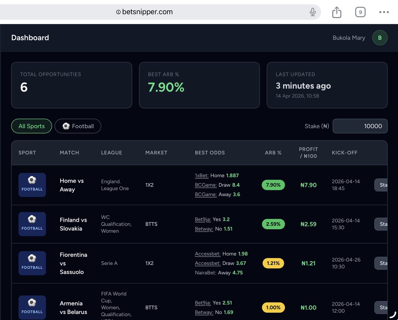Click the Football badge for Home vs Away
Screen dimensions: 398x320
click(32, 185)
